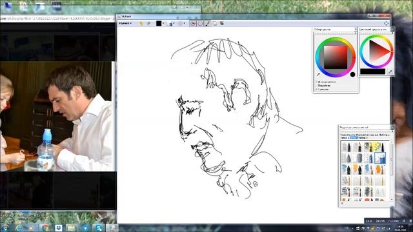Open Internet Explorer from the taskbar
This screenshot has width=413, height=232.
[18, 227]
